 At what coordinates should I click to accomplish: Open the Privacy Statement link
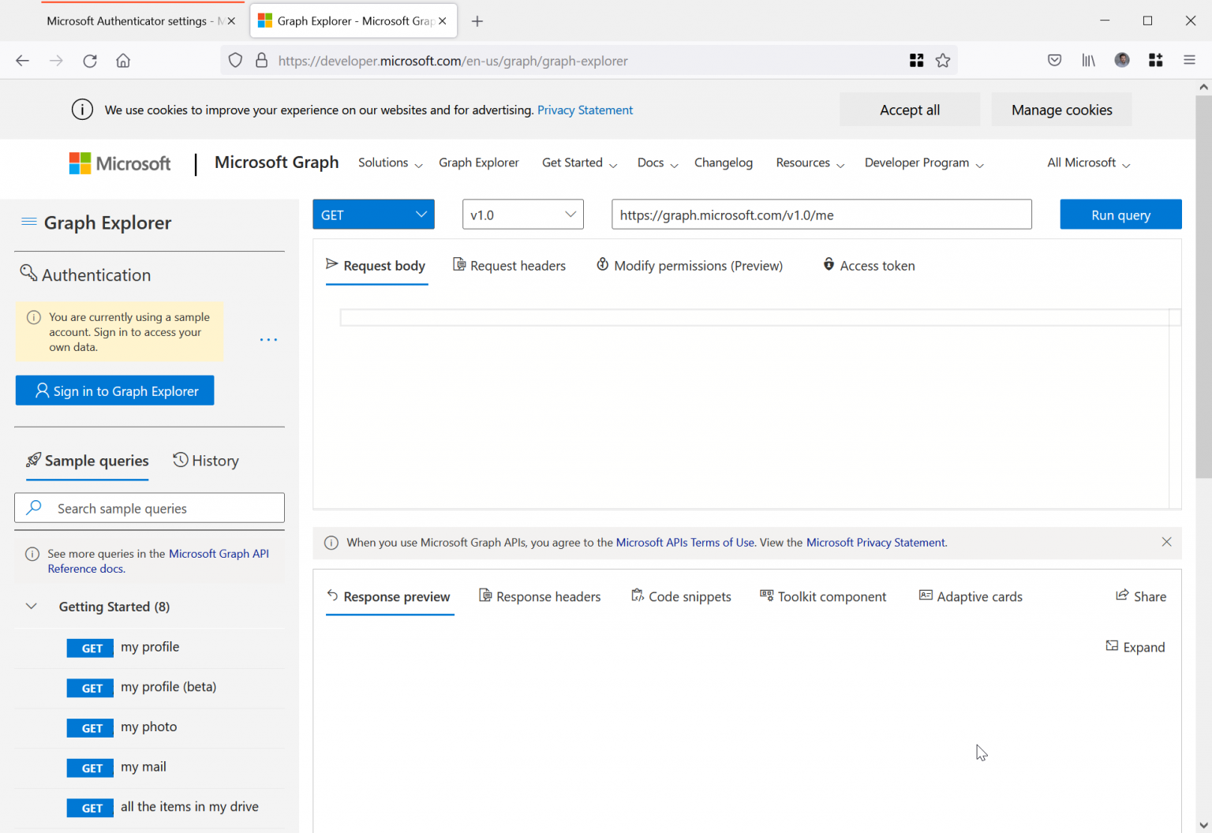click(585, 110)
